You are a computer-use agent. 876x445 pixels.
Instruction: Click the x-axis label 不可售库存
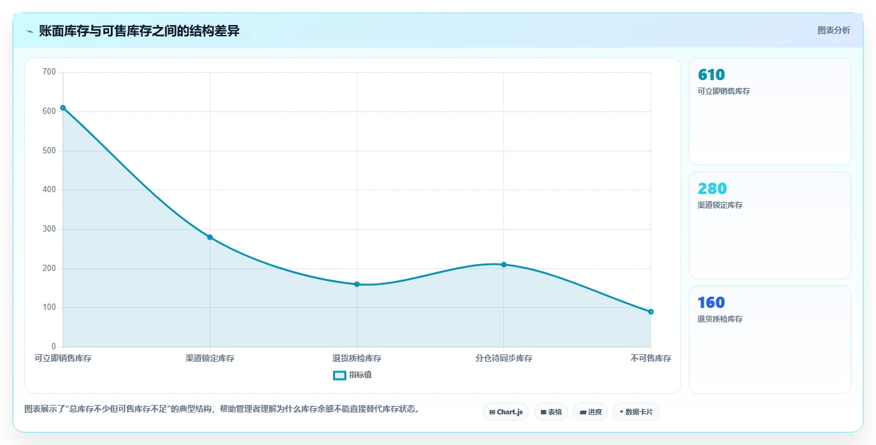[651, 359]
